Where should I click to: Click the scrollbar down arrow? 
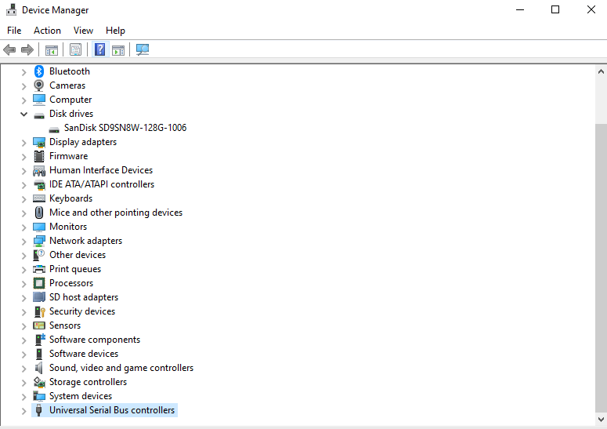pos(601,420)
